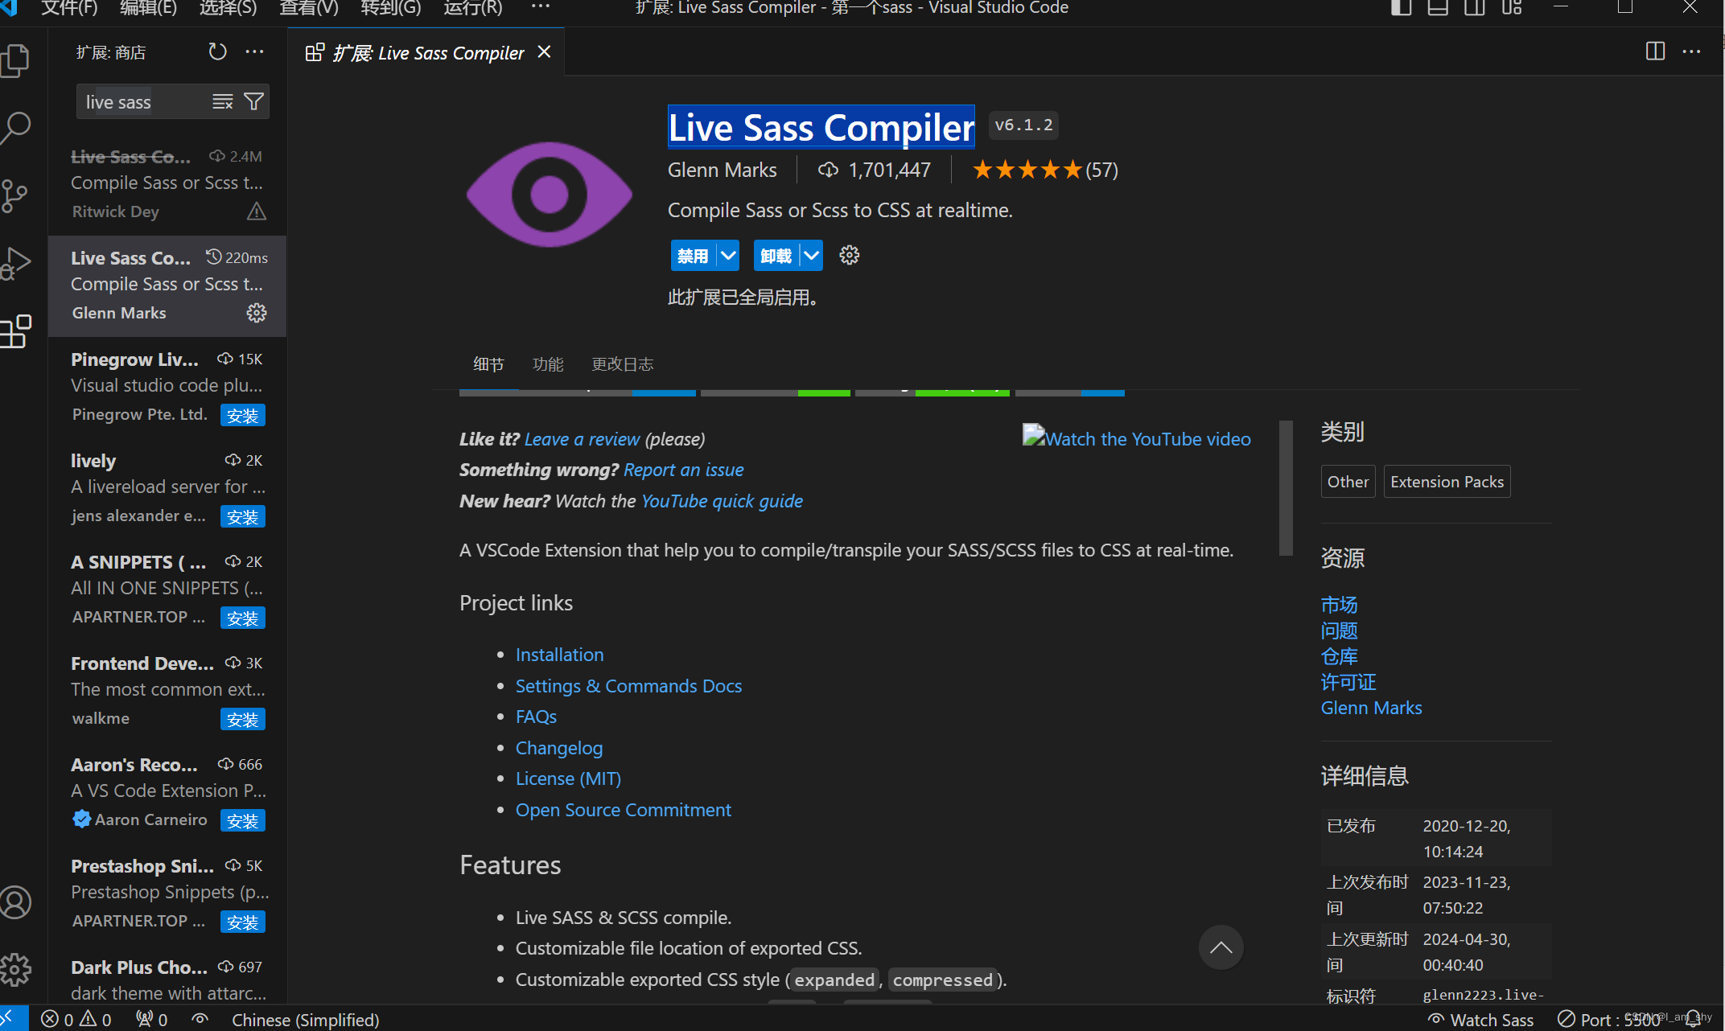Click the 卸载 uninstall button
The width and height of the screenshot is (1725, 1031).
point(776,256)
